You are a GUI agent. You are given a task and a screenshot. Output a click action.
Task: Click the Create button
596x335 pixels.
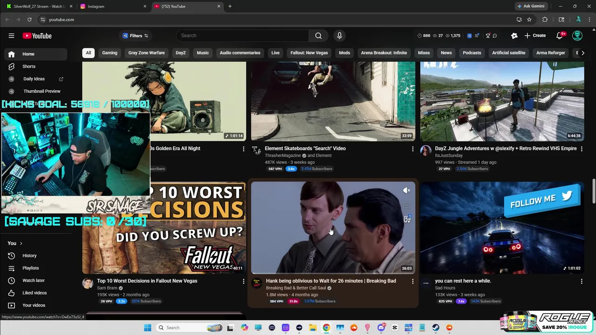[535, 35]
